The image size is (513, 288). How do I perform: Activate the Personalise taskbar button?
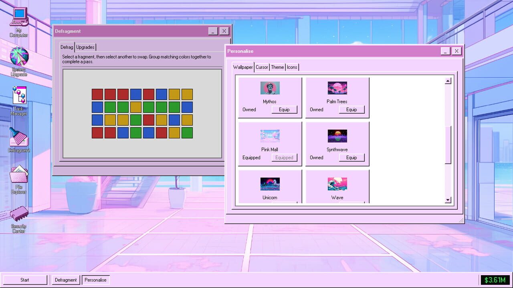95,280
